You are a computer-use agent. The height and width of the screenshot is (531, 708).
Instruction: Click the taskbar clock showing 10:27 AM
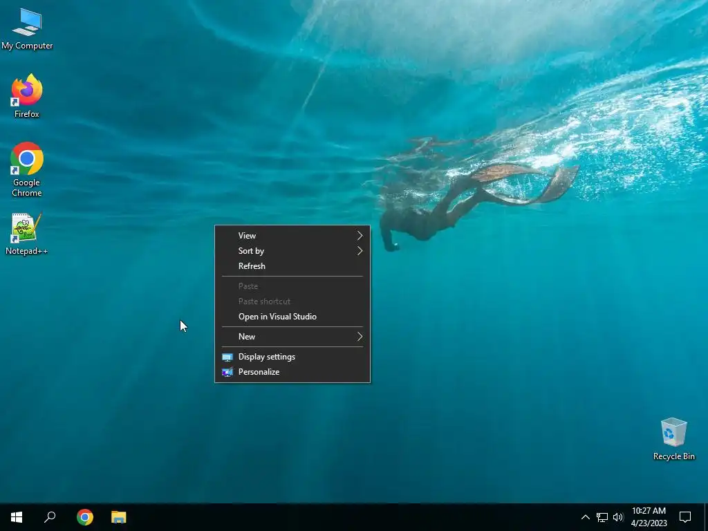click(x=649, y=517)
